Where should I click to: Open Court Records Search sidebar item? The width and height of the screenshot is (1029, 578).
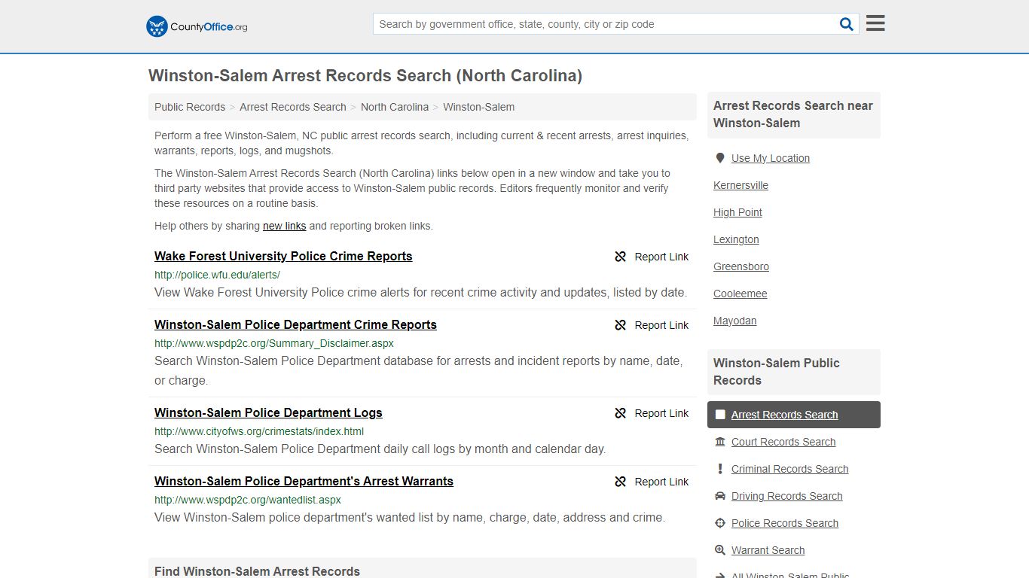coord(783,442)
